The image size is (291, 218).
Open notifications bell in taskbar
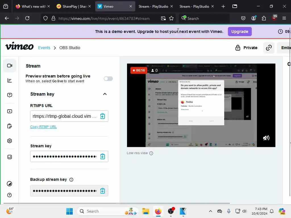coord(272,211)
